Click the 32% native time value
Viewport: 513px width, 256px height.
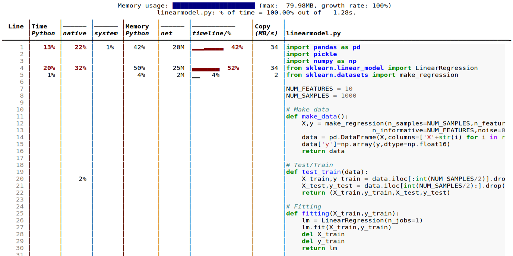pos(80,68)
